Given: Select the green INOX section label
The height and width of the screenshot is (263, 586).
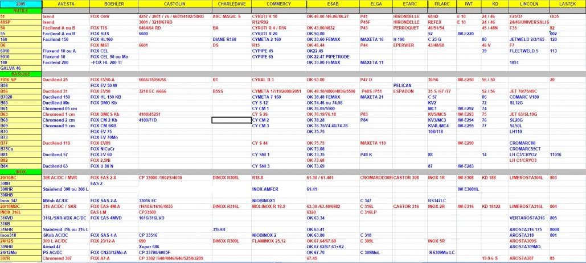Looking at the screenshot, I should [x=21, y=172].
